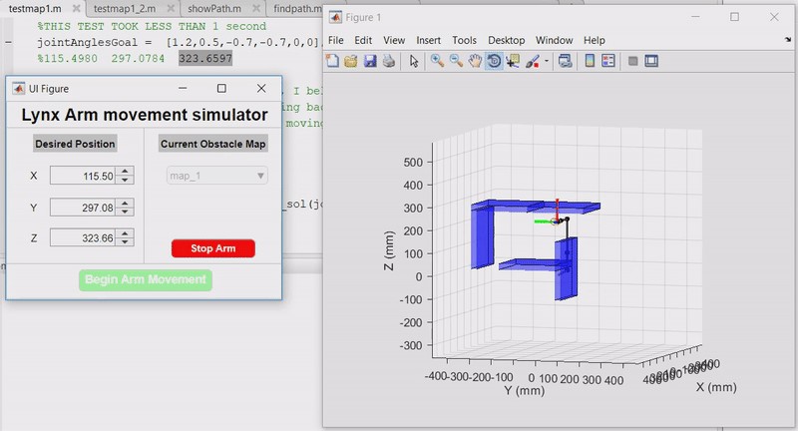Click the Insert Colorbar toolbar icon
Screen dimensions: 798x431
tap(589, 61)
